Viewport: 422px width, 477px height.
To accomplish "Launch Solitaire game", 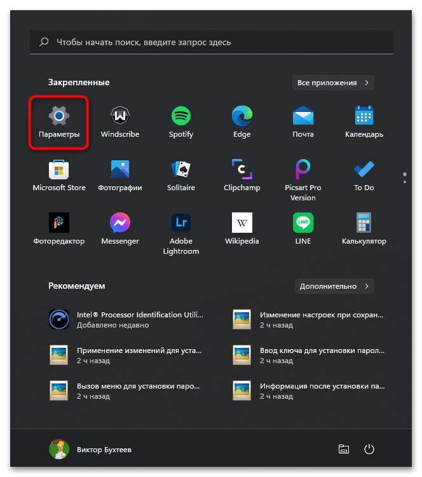I will (181, 176).
